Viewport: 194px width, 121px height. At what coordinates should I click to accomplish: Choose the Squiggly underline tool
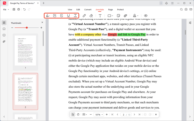point(75,16)
